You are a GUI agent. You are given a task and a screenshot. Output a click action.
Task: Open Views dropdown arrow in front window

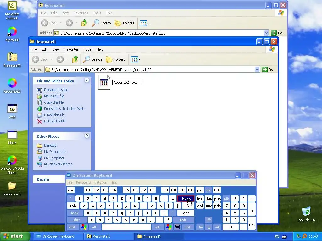click(140, 59)
